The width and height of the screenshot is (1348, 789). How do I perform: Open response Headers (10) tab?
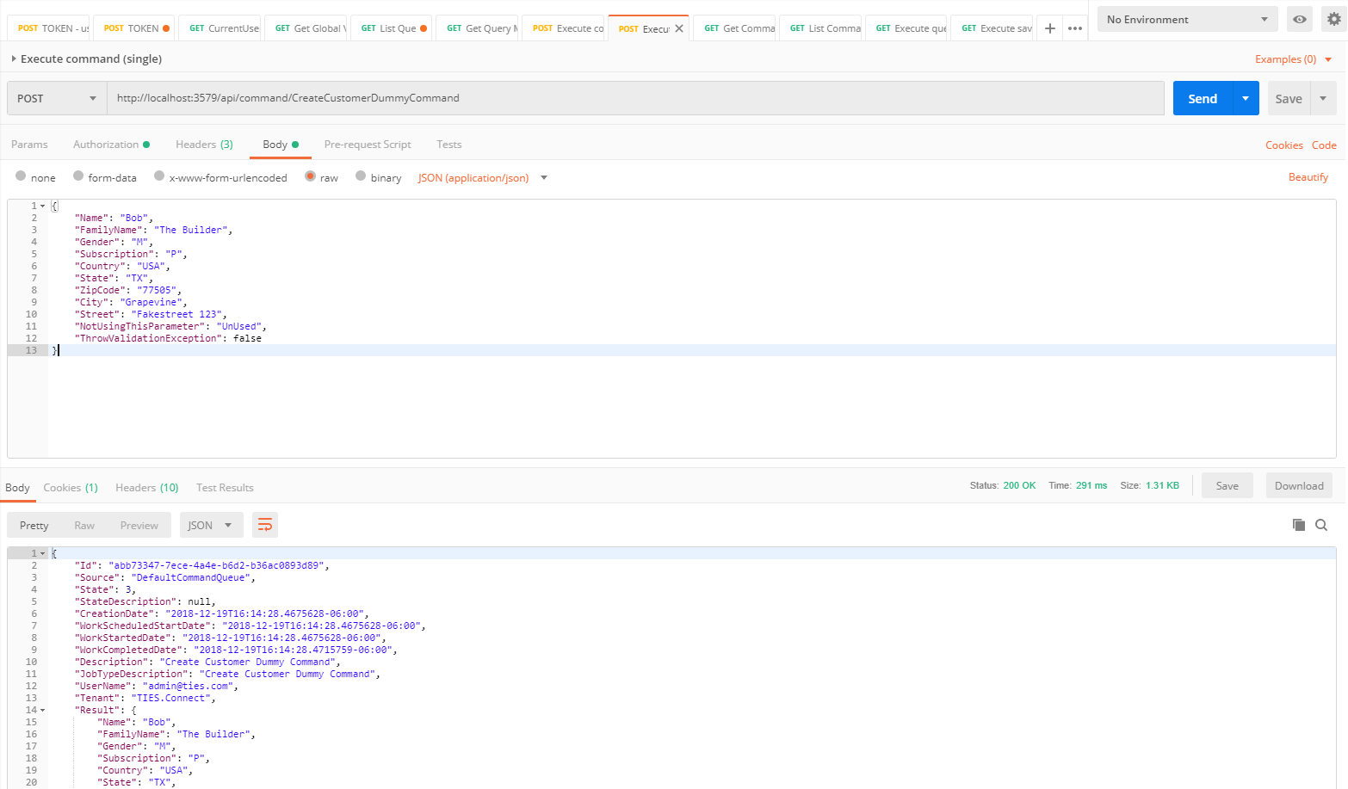tap(146, 488)
